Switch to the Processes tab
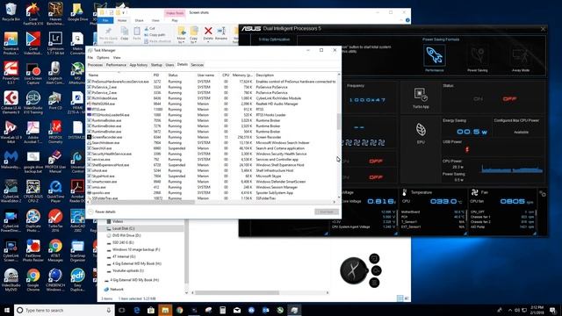562x316 pixels. (x=95, y=65)
